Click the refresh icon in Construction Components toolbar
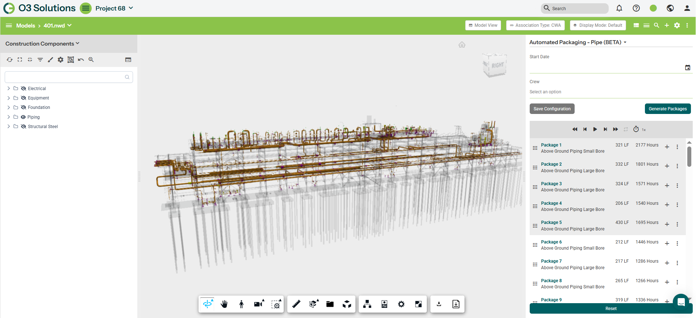Screen dimensions: 696x318 10,60
